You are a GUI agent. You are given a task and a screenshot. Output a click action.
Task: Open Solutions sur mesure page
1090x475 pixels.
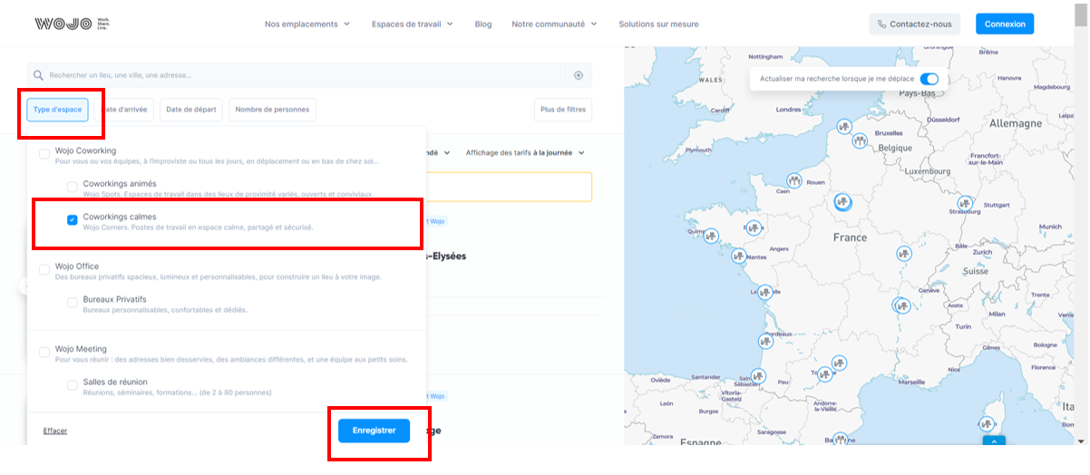658,24
